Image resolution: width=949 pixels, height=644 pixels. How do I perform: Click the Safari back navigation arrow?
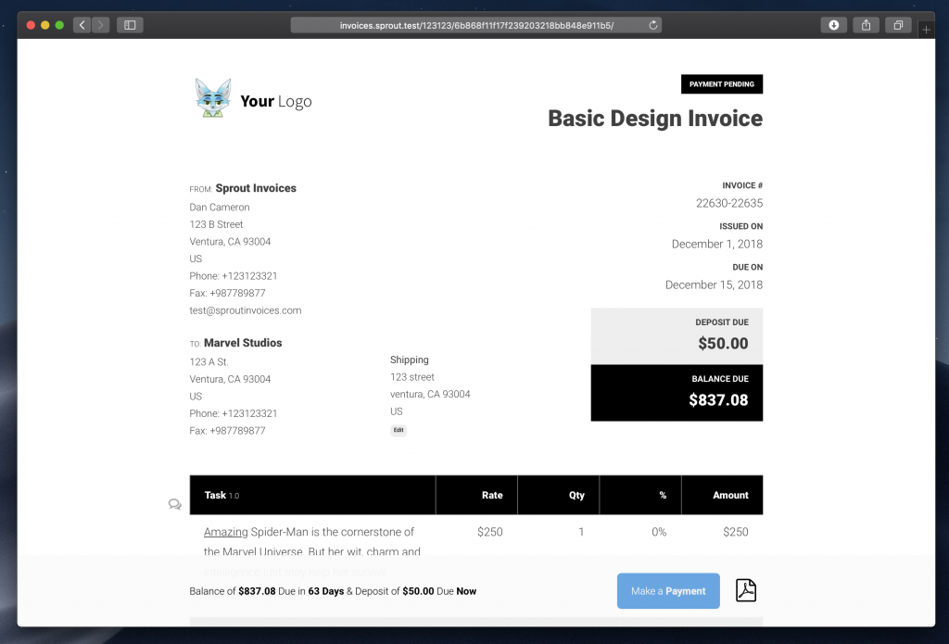click(x=82, y=25)
